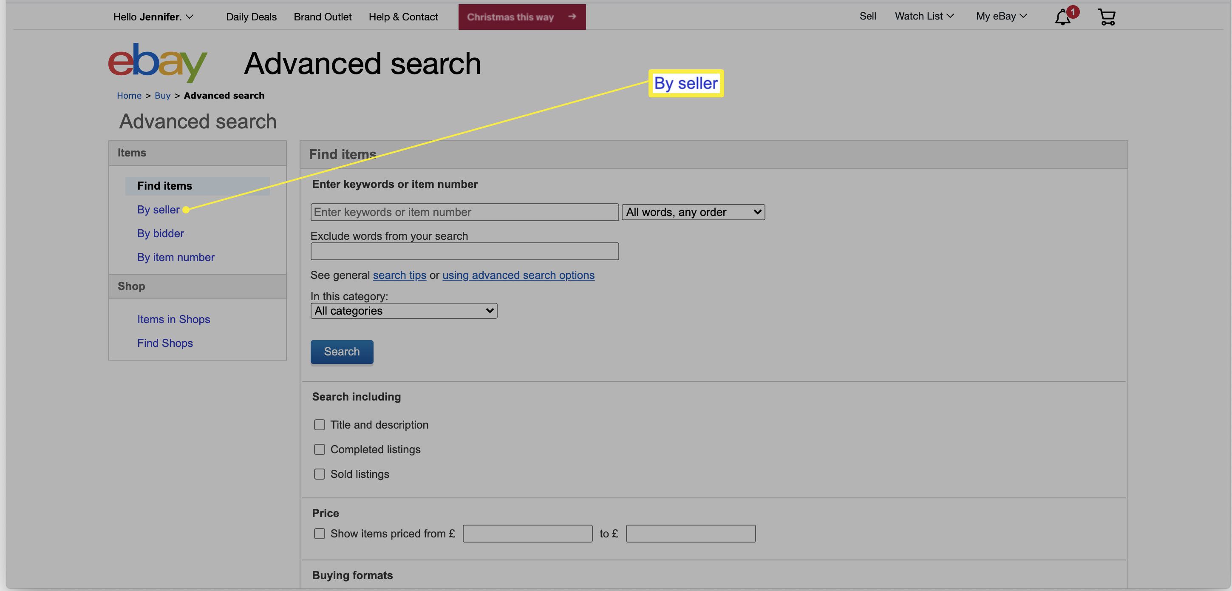Click the Search button
The height and width of the screenshot is (591, 1232).
[342, 352]
